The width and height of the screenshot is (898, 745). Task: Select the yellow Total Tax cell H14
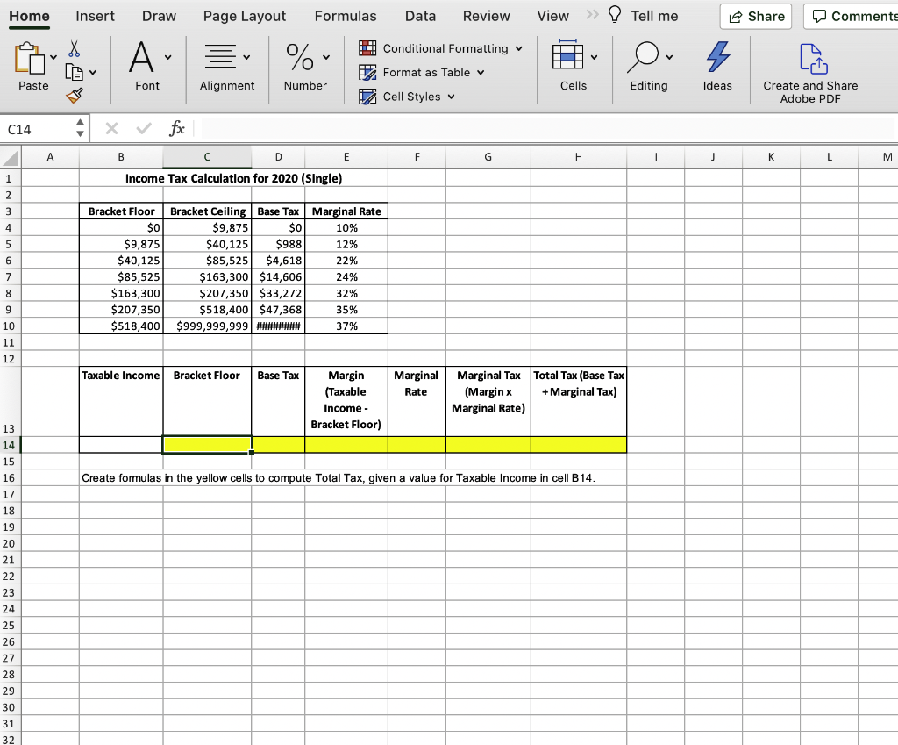point(578,445)
